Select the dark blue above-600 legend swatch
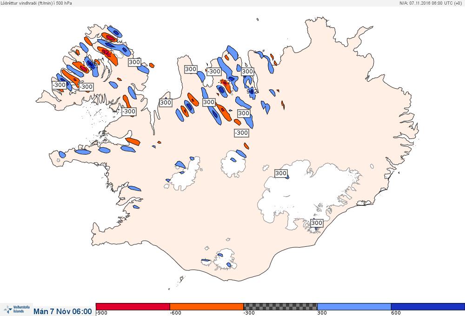This screenshot has height=316, width=465. (x=428, y=307)
